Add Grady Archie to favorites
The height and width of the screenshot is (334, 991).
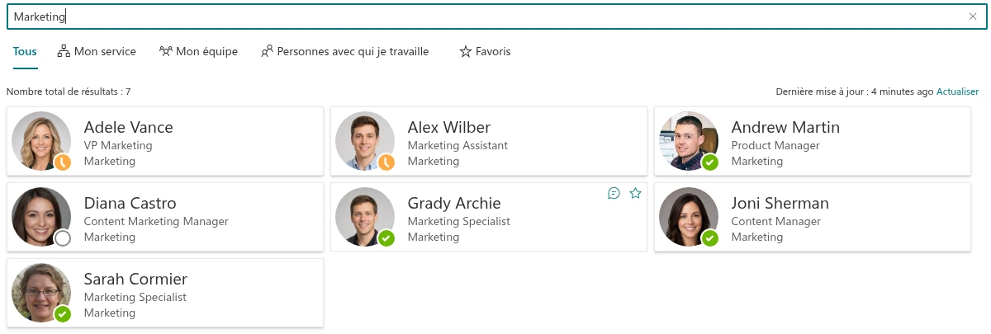tap(635, 193)
